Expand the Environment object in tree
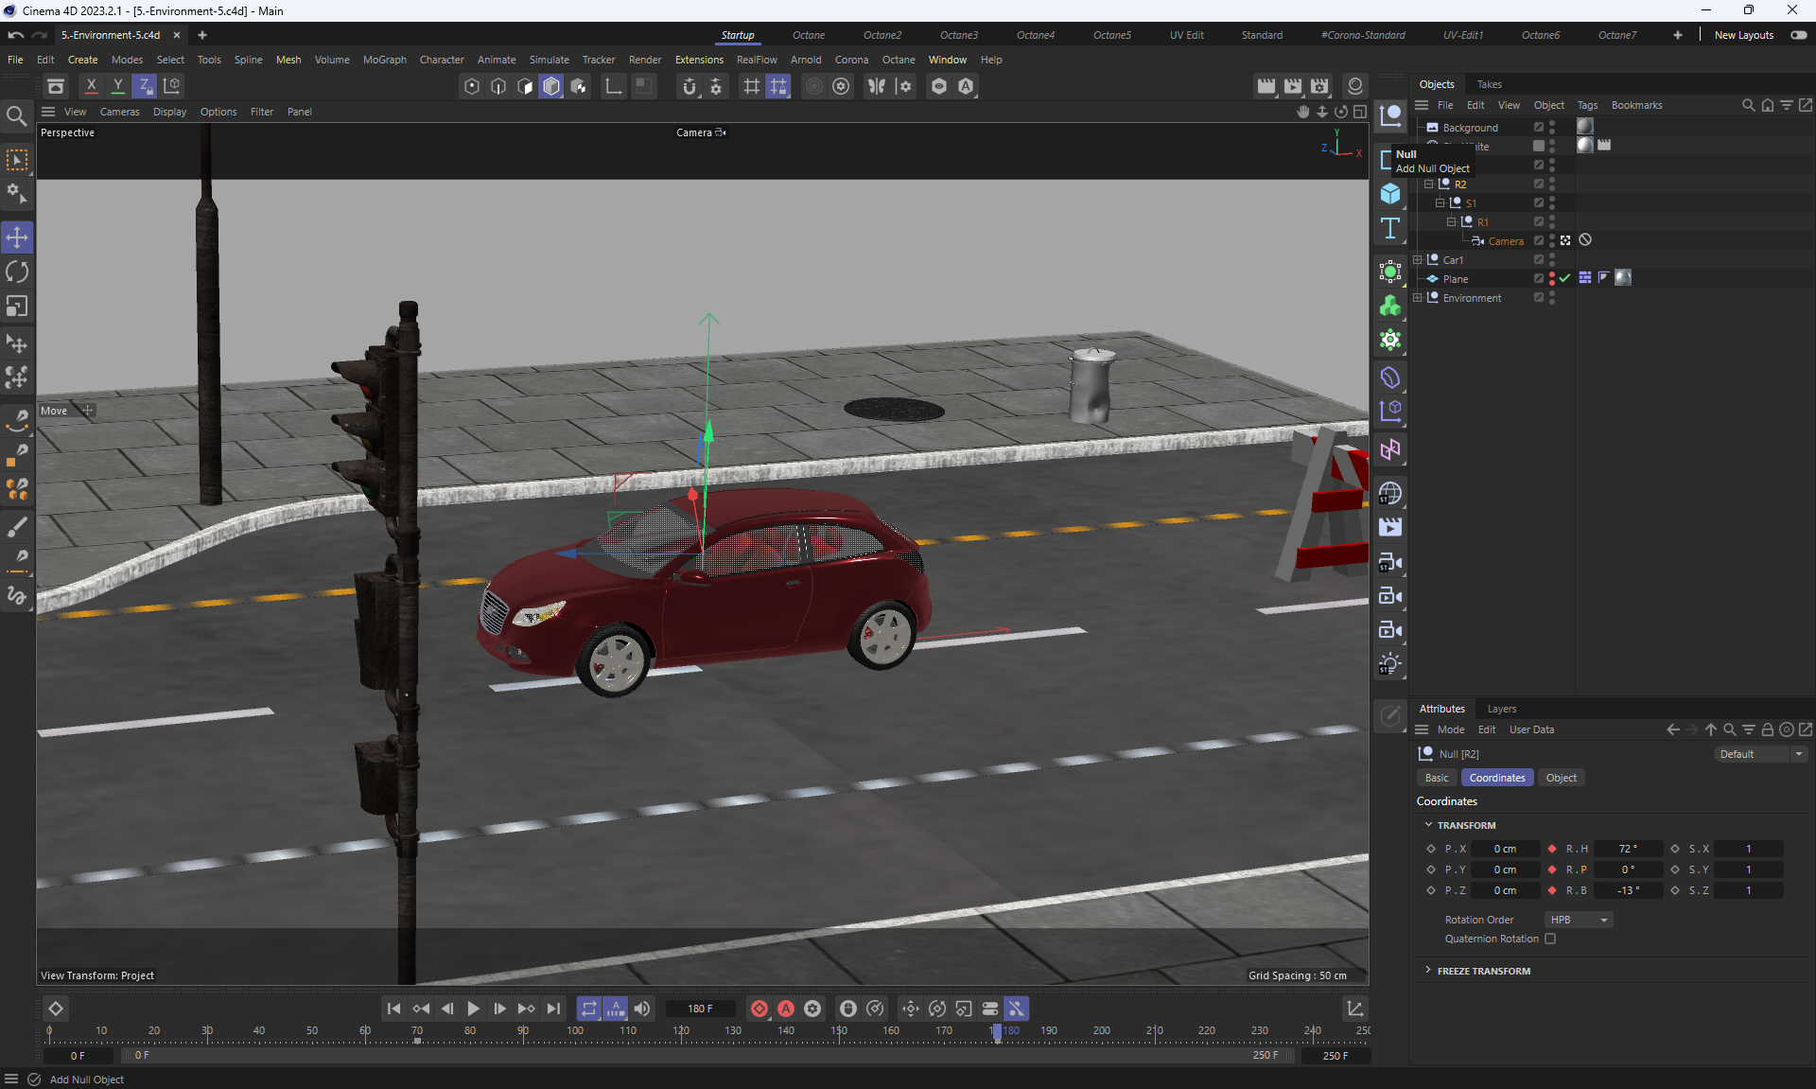The height and width of the screenshot is (1089, 1816). point(1418,297)
